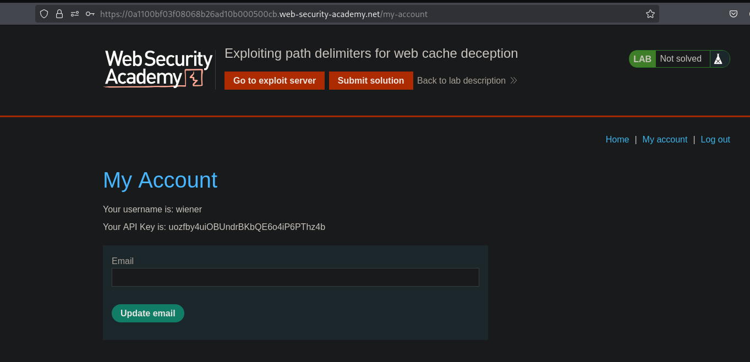This screenshot has height=362, width=750.
Task: Focus the Email input field
Action: tap(295, 277)
